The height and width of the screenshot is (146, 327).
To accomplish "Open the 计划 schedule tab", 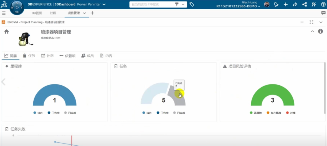I will pyautogui.click(x=47, y=56).
